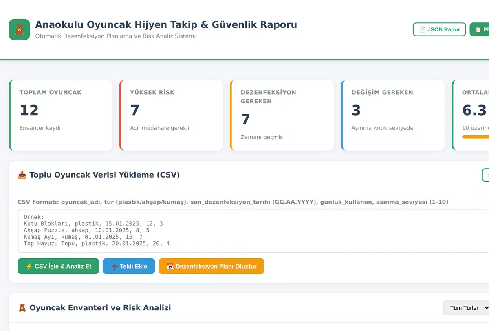Create Dezenfeksiyon Planı Oluştur
This screenshot has width=489, height=331.
tap(211, 266)
